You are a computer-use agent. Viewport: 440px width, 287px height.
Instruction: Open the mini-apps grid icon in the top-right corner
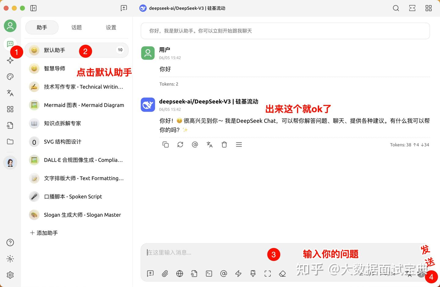coord(429,8)
